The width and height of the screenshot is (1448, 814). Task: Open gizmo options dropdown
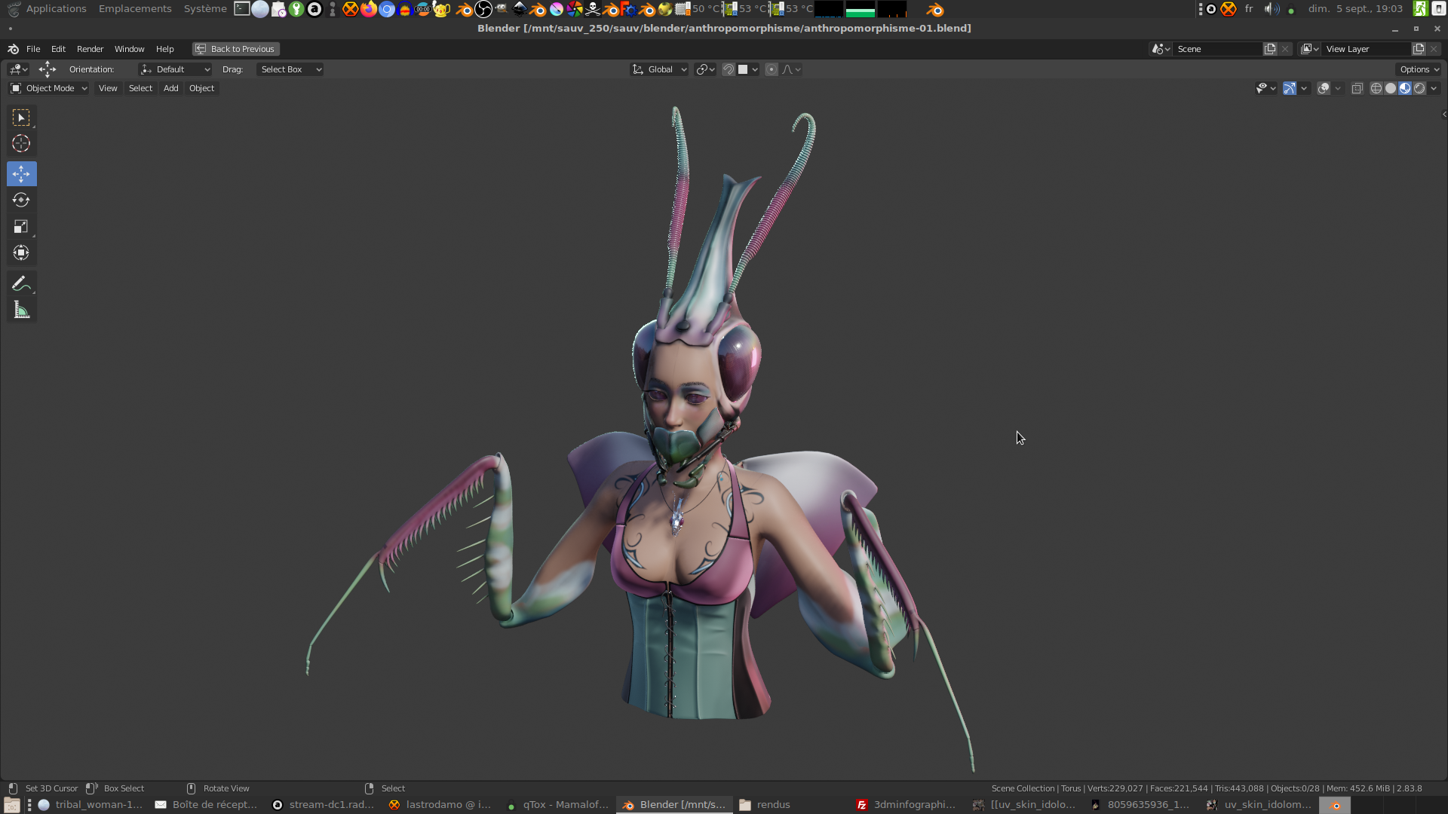[1304, 89]
